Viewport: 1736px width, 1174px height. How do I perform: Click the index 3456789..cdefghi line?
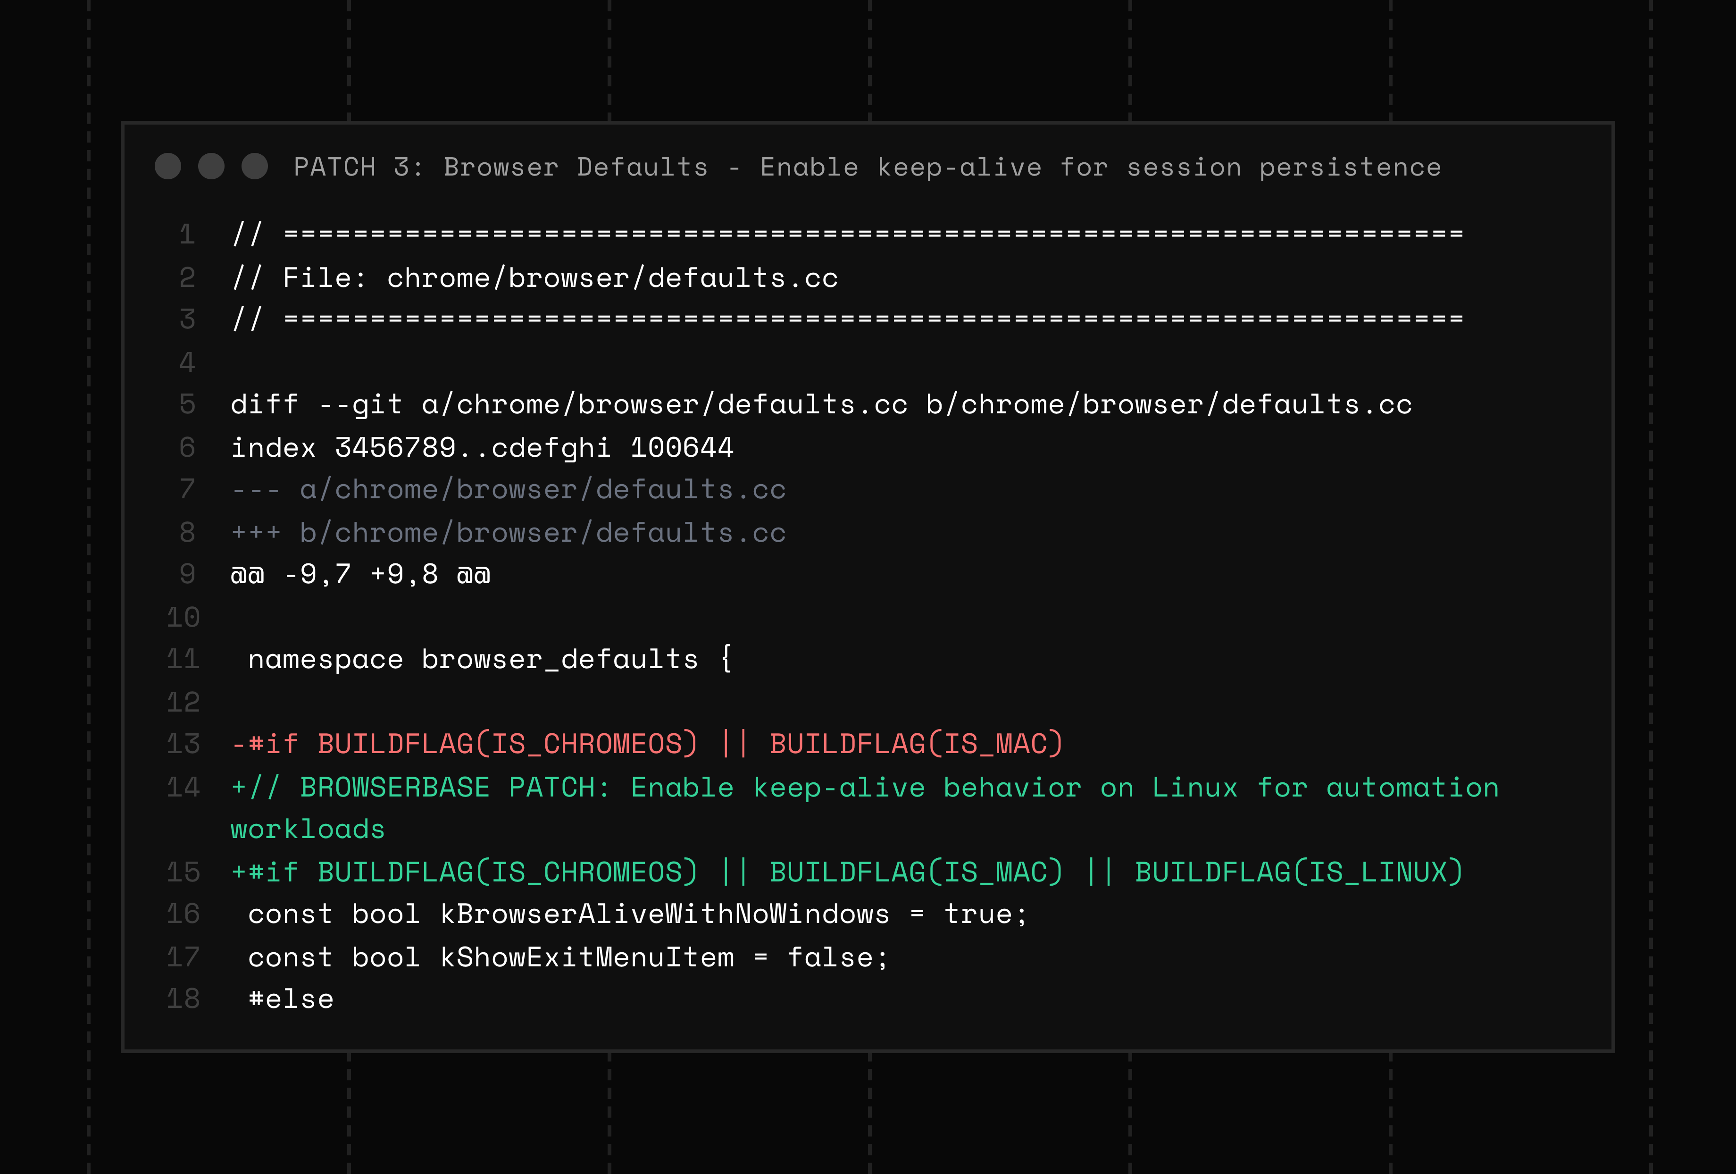[482, 448]
